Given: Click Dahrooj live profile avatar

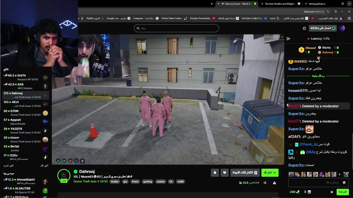Looking at the screenshot, I should click(64, 175).
